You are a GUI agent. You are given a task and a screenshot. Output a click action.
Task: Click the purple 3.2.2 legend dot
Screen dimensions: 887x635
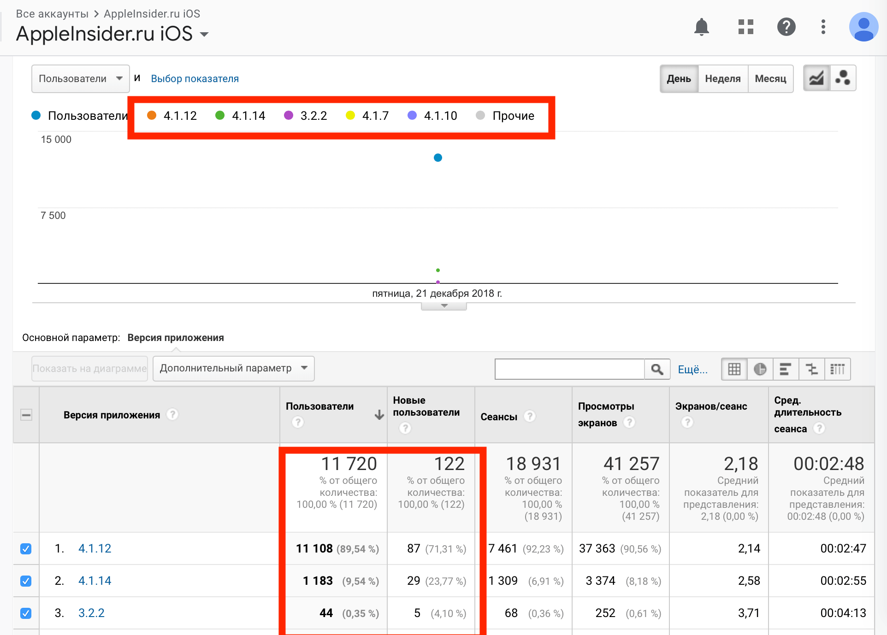(289, 115)
